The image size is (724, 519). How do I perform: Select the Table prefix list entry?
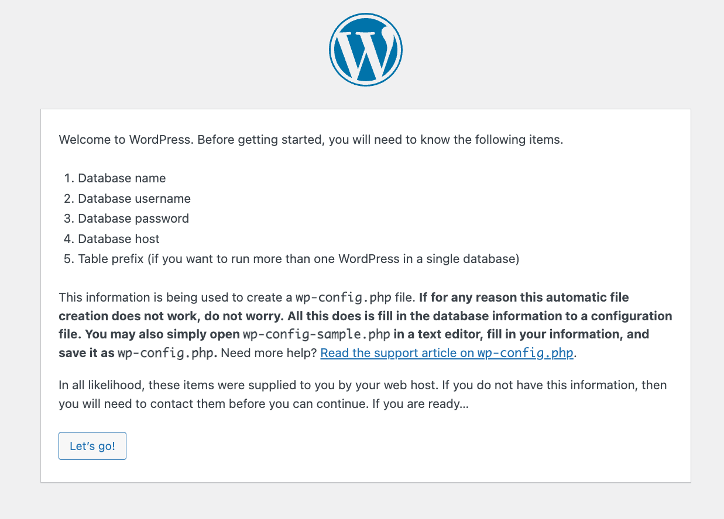[x=298, y=259]
